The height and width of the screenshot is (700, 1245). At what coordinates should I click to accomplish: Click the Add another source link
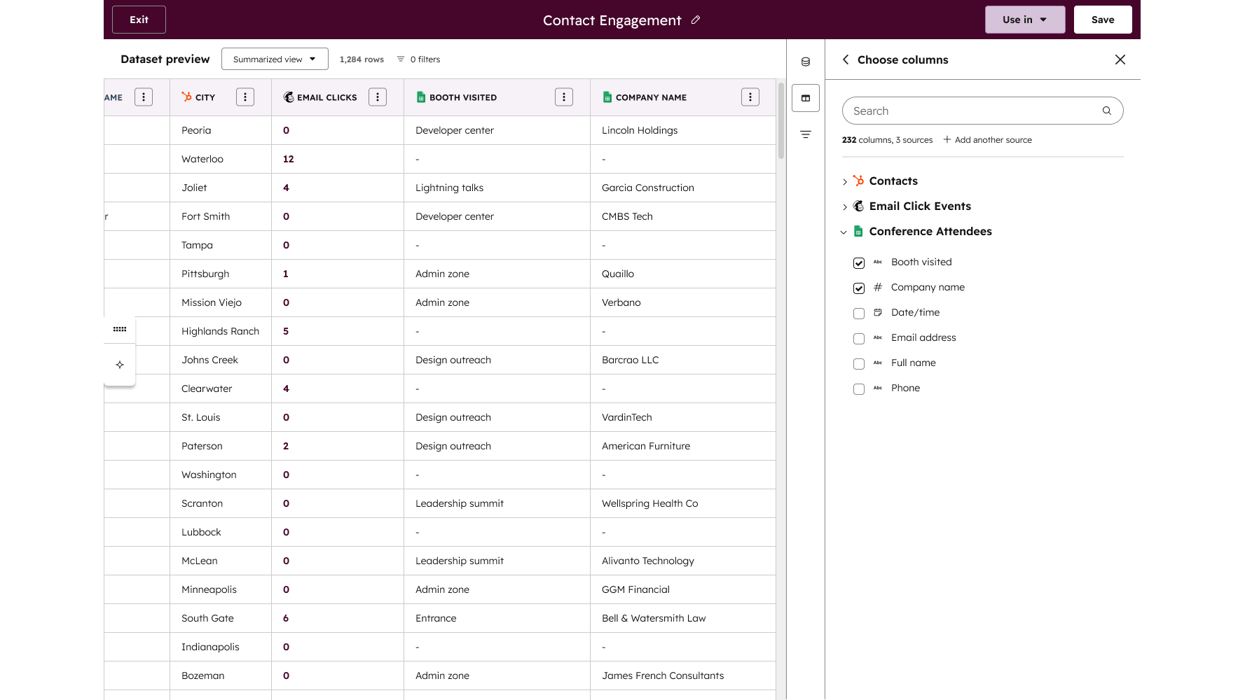coord(988,140)
